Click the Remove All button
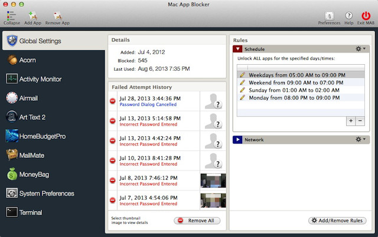The height and width of the screenshot is (237, 378). click(x=197, y=220)
